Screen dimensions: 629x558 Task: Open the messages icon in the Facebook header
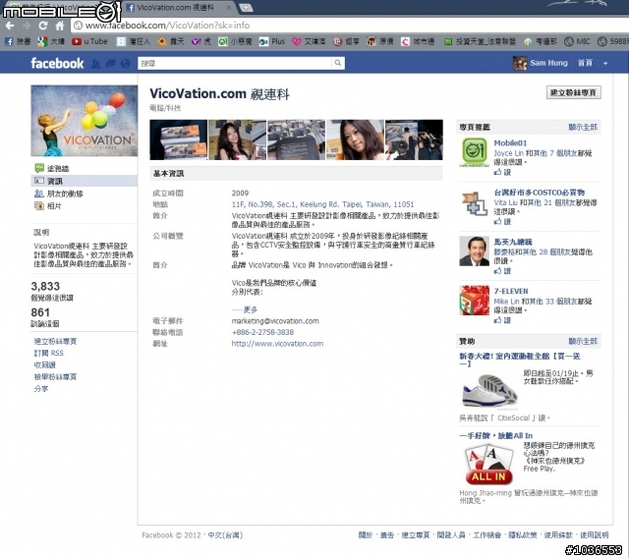(x=110, y=63)
